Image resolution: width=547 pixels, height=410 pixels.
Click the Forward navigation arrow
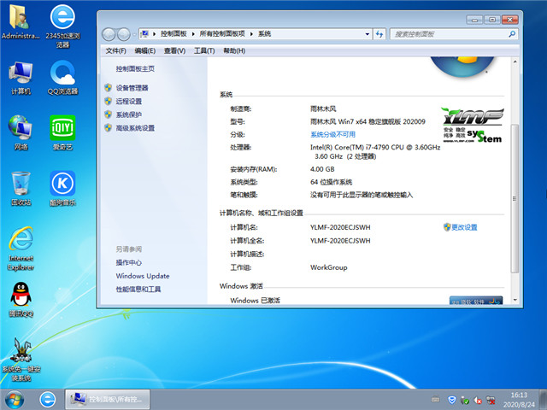point(123,34)
